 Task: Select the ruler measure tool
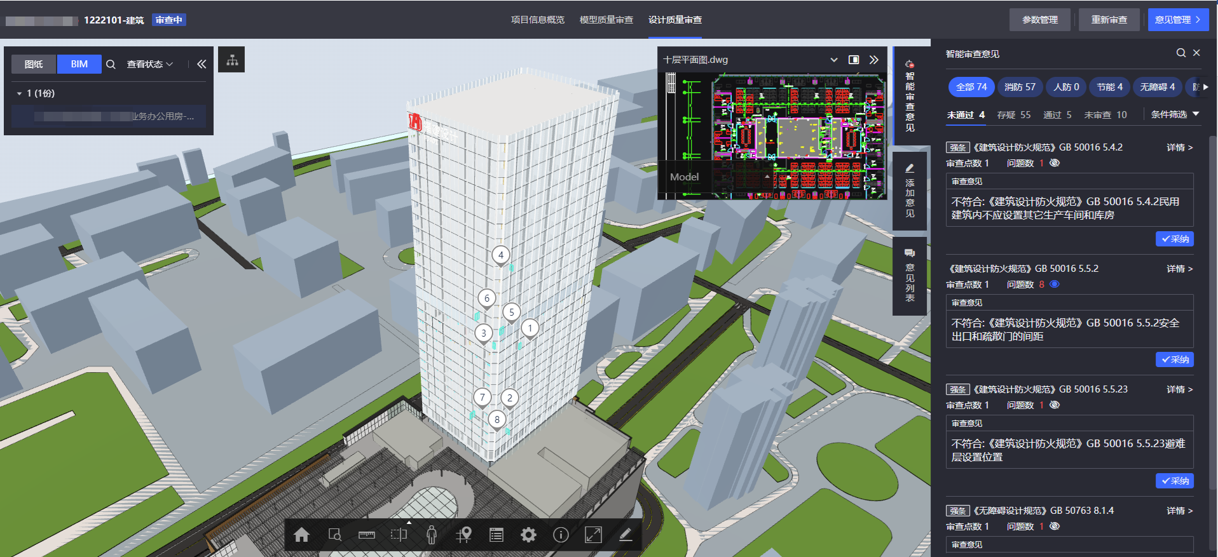click(367, 535)
